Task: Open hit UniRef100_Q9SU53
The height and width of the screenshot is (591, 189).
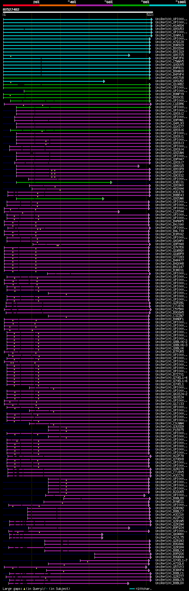Action: tap(170, 29)
